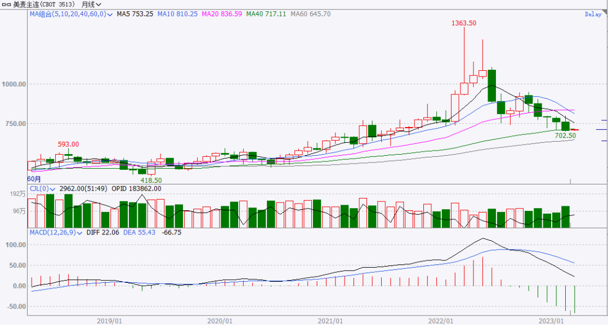Open the 月线 period dropdown
This screenshot has width=608, height=325.
(87, 4)
